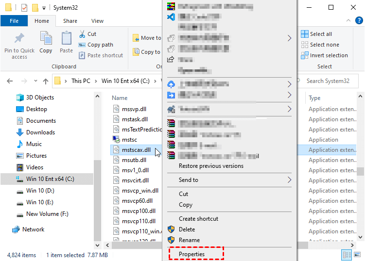
Task: Collapse the ribbon with the chevron
Action: click(x=348, y=20)
